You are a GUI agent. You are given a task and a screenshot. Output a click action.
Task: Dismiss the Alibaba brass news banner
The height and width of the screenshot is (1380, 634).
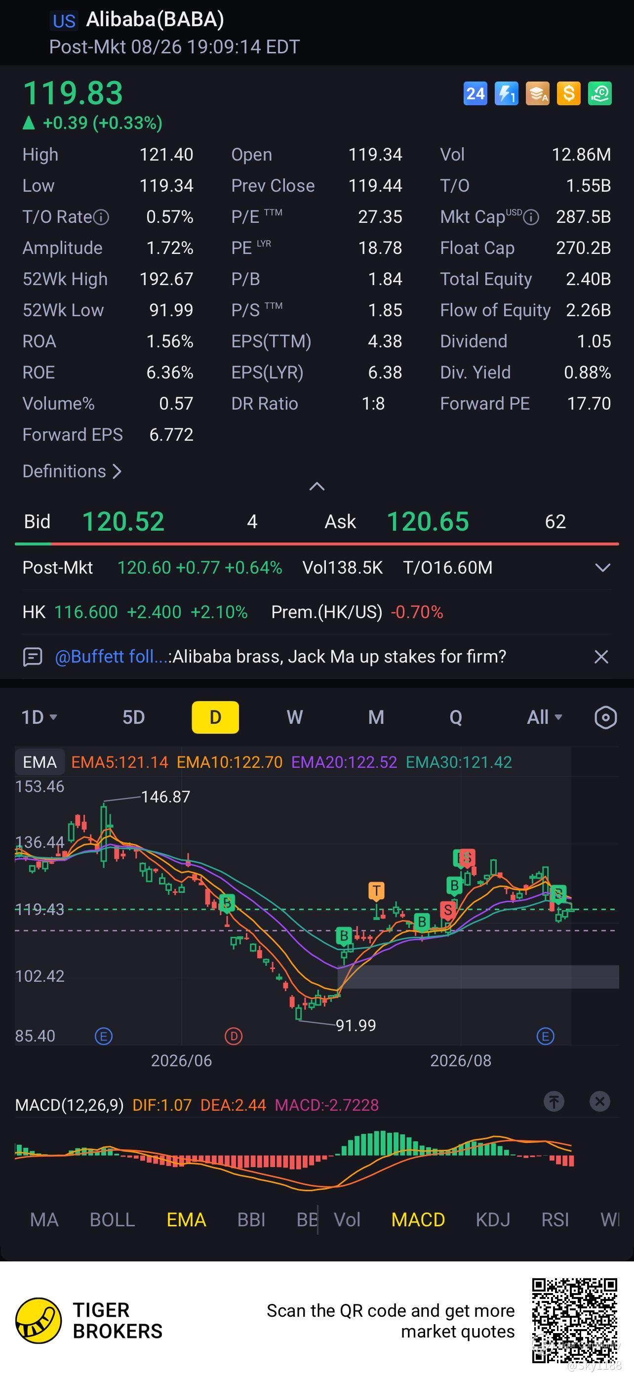click(601, 656)
